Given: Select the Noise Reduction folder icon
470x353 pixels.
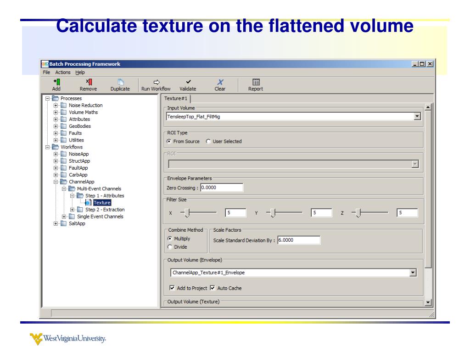Looking at the screenshot, I should 63,105.
